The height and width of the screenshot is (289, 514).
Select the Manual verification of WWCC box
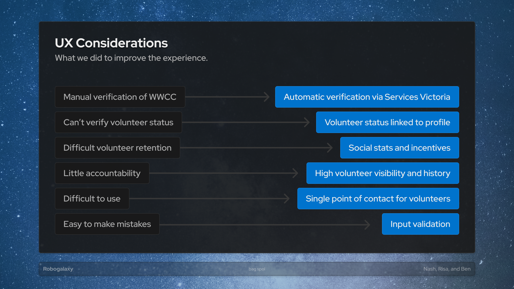tap(120, 97)
